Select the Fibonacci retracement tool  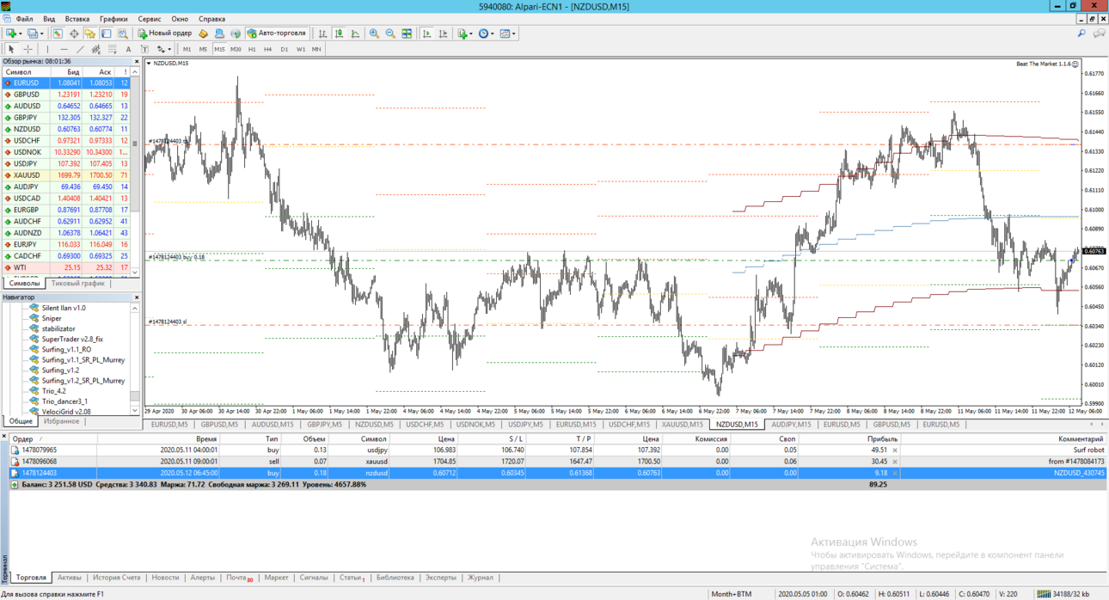(x=112, y=49)
